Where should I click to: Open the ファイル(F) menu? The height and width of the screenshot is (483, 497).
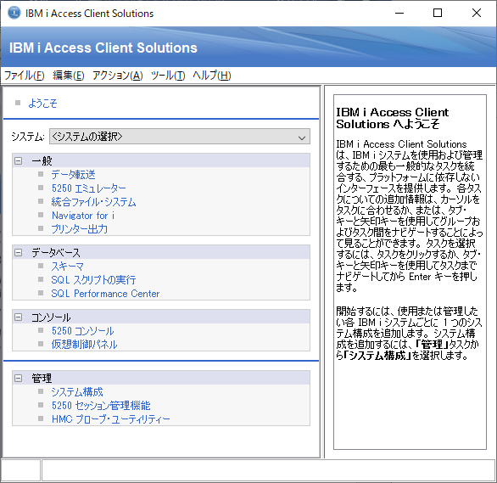click(24, 76)
